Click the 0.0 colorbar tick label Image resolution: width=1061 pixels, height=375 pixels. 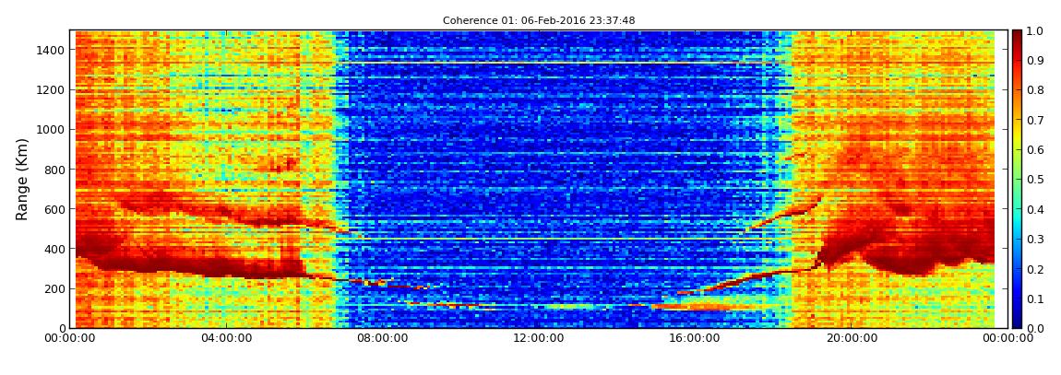click(1036, 328)
